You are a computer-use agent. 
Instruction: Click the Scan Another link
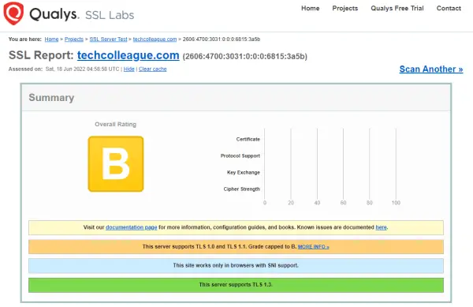431,69
